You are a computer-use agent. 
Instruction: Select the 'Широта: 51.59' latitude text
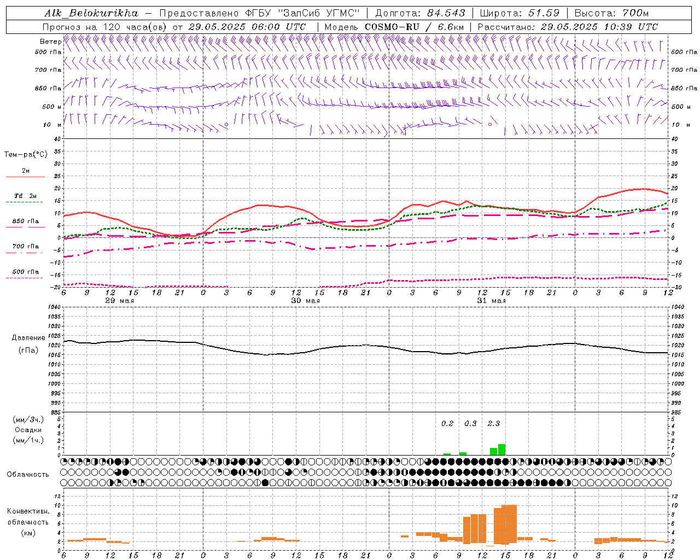[x=520, y=13]
